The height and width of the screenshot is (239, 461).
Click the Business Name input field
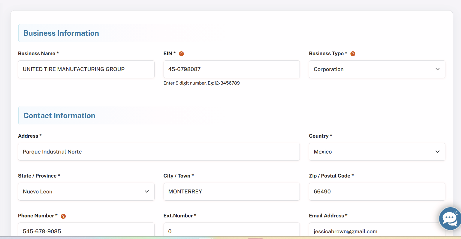point(86,69)
